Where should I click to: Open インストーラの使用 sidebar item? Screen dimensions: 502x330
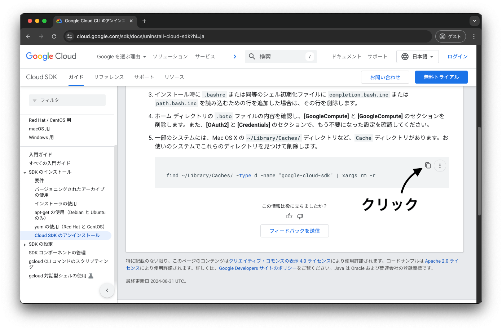pyautogui.click(x=56, y=204)
